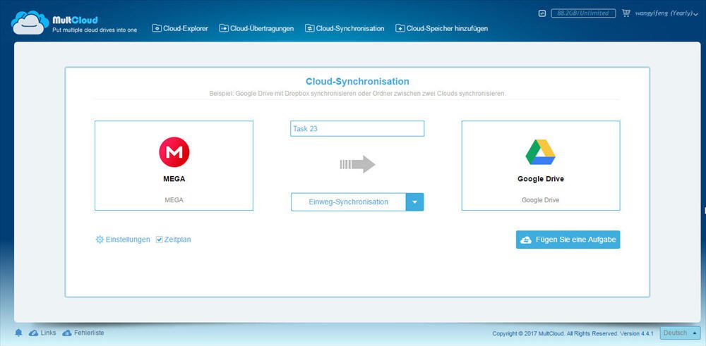Click the MultCloud cloud logo

pos(30,23)
